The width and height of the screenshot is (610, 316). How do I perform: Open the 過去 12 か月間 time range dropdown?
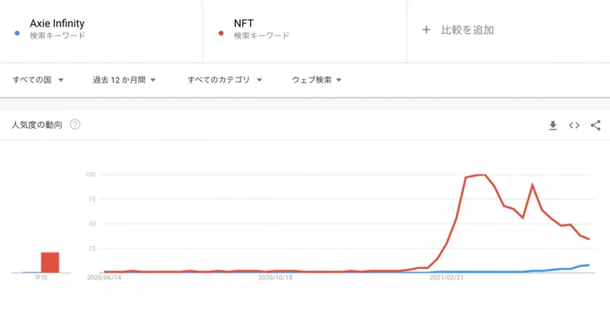pyautogui.click(x=124, y=79)
